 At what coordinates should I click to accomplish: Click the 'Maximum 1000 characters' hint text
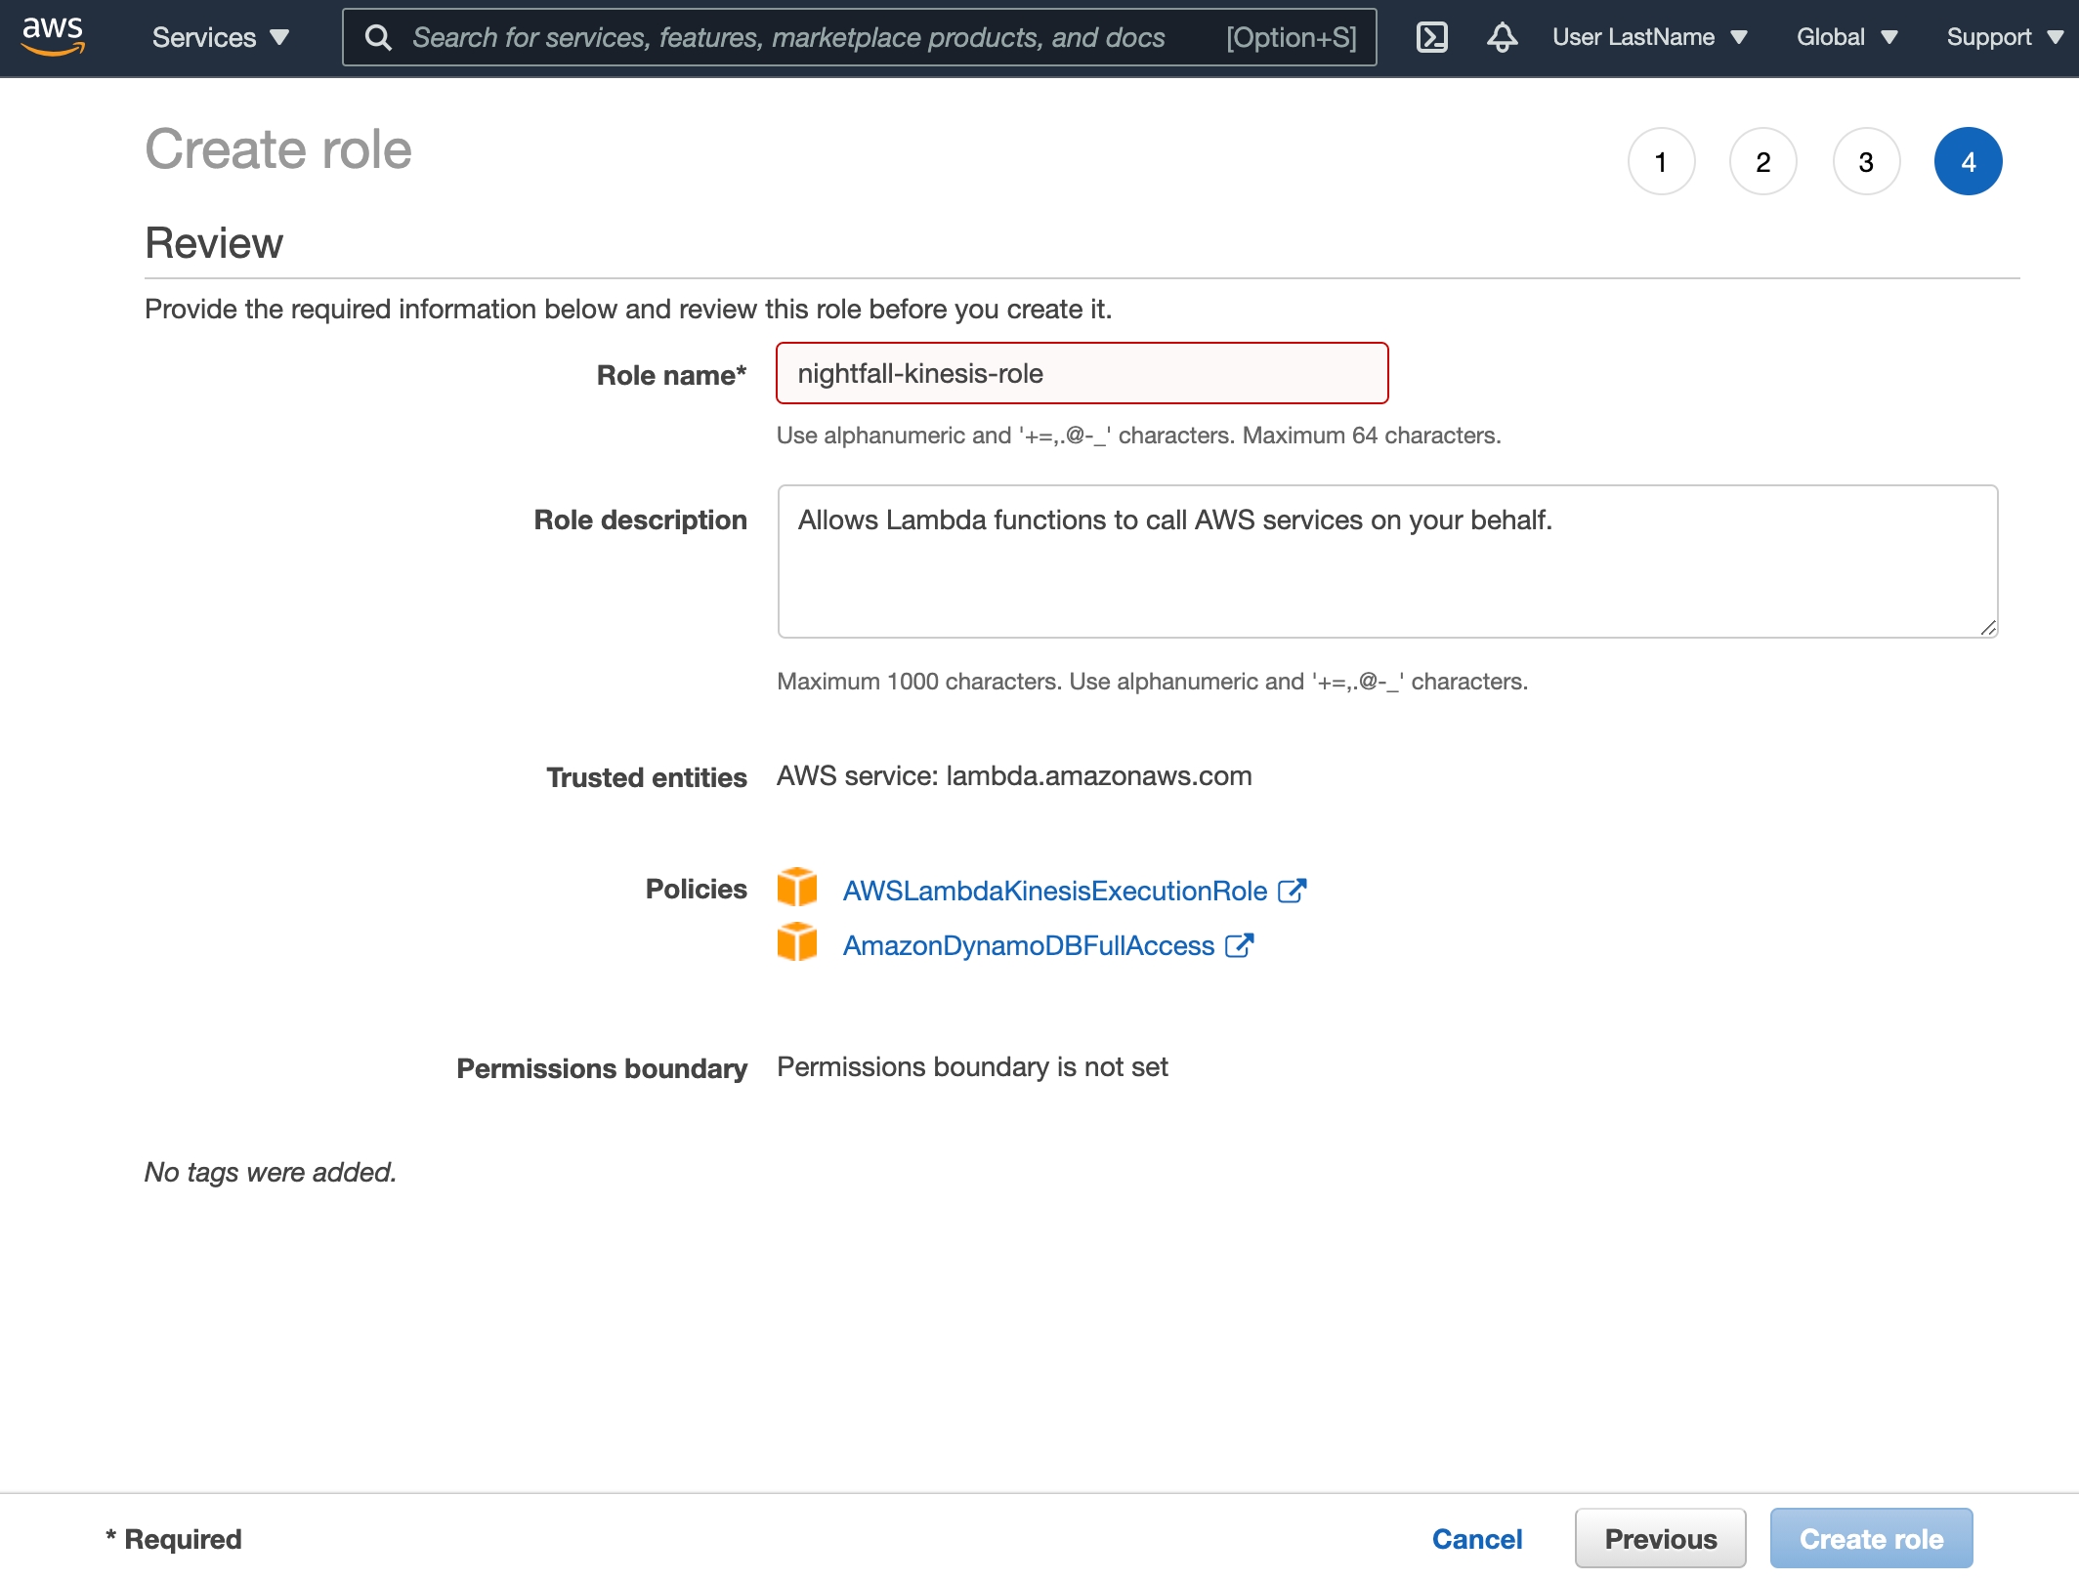(919, 682)
